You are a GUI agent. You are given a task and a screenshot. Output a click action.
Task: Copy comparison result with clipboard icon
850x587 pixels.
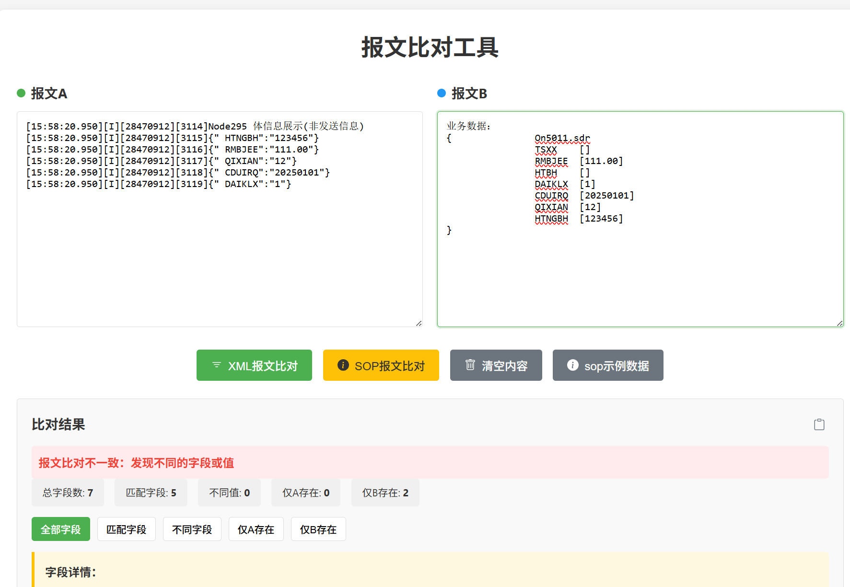[x=819, y=424]
